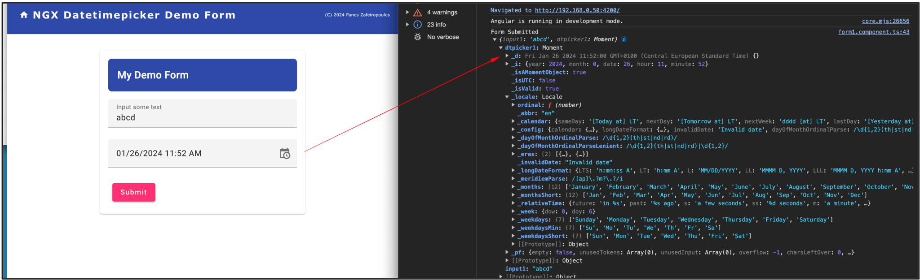This screenshot has height=280, width=920.
Task: Click the info circle icon
Action: pyautogui.click(x=418, y=25)
